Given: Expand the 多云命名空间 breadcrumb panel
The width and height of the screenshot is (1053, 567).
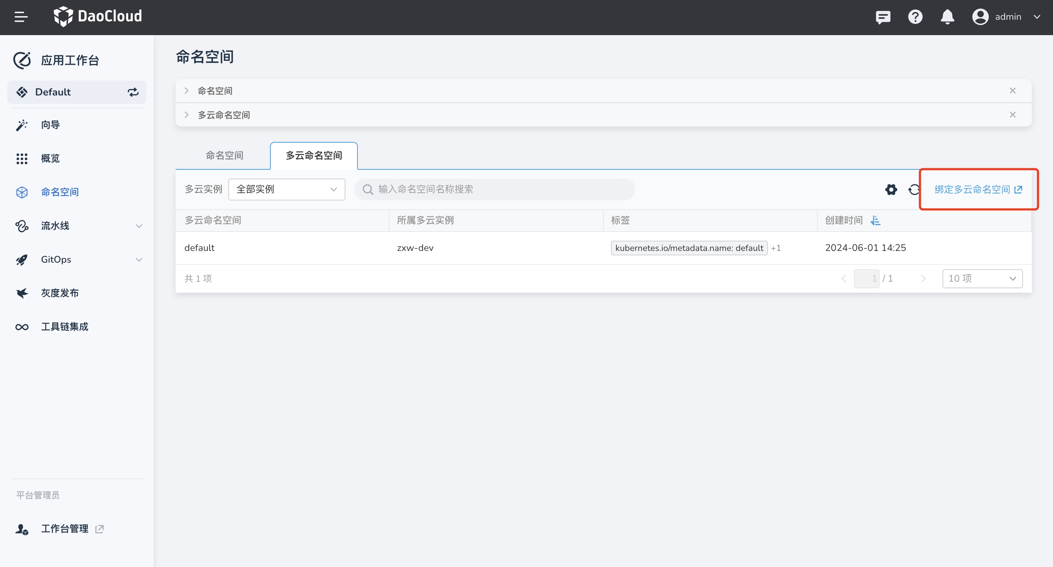Looking at the screenshot, I should point(186,115).
